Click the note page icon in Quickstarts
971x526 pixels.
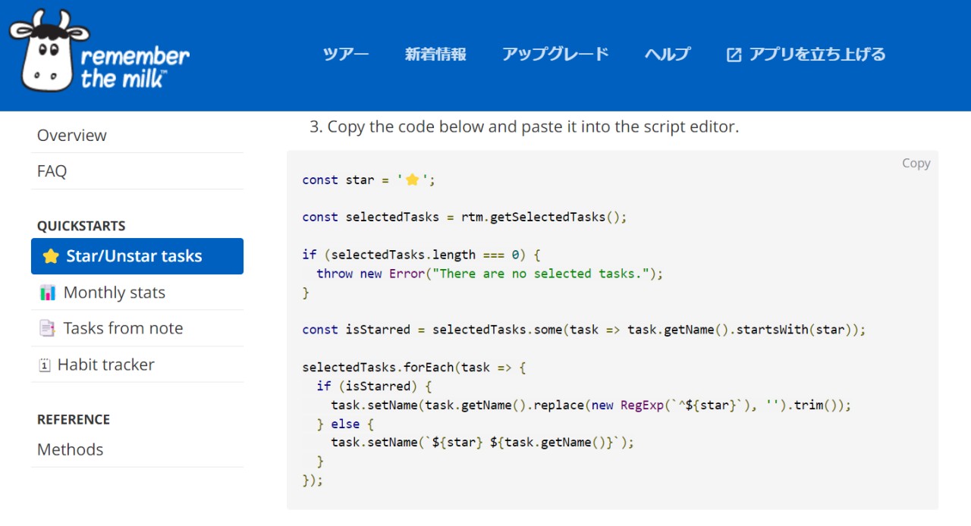tap(47, 328)
